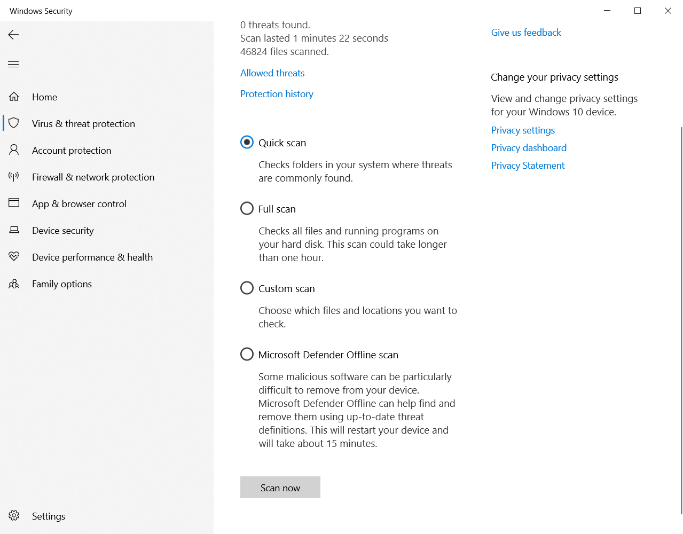Click the Device performance heart icon
683x534 pixels.
pos(14,256)
